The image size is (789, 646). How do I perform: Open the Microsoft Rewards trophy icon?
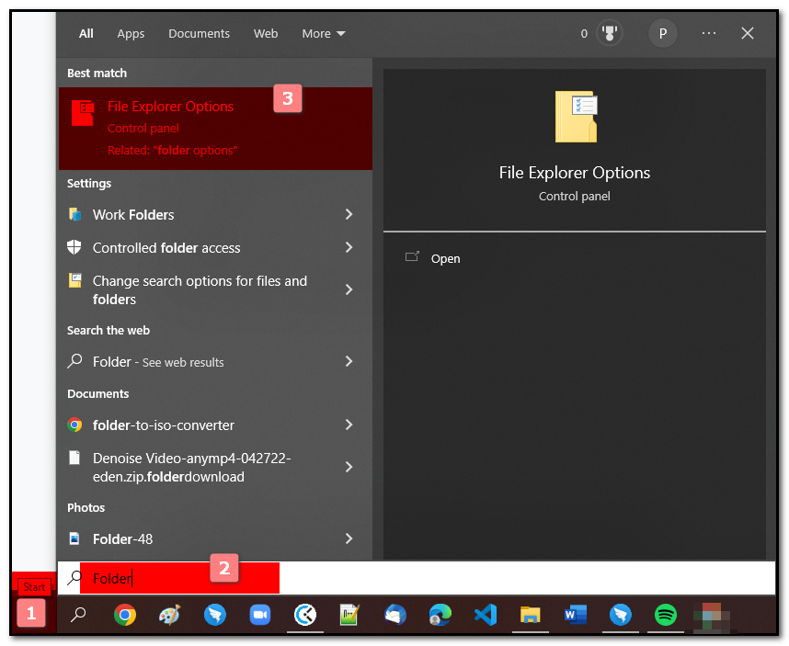[x=610, y=33]
